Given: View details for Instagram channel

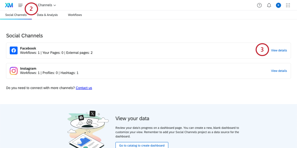Looking at the screenshot, I should click(279, 71).
